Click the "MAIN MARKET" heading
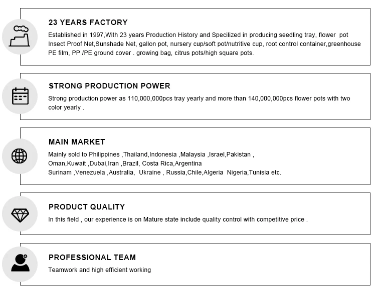 coord(77,142)
